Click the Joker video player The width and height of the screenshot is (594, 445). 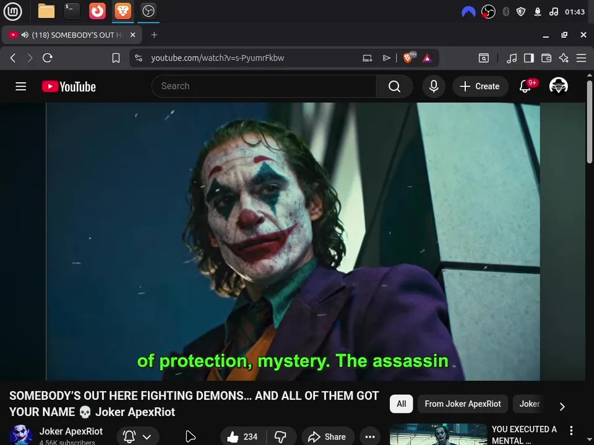pos(293,242)
